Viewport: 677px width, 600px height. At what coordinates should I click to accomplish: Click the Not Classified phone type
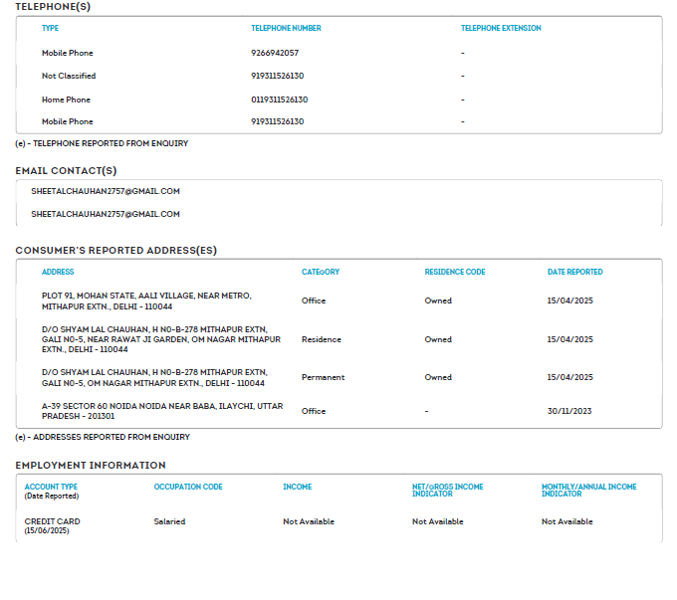[69, 76]
